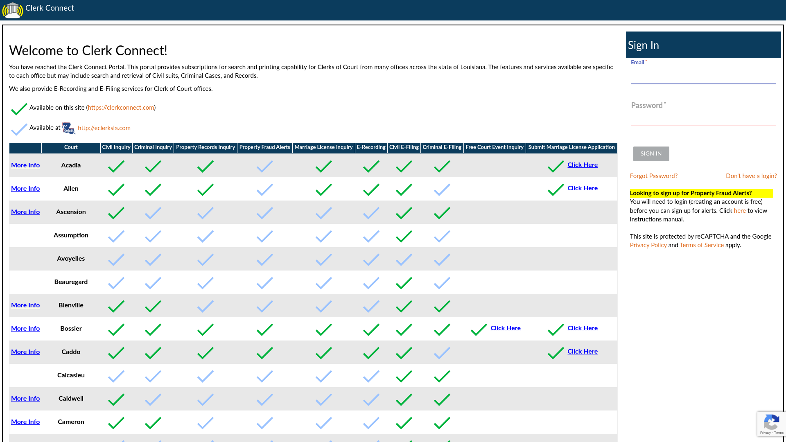Click Cameron's Civil E-Filing green checkmark
Screen dimensions: 786x442
[404, 423]
